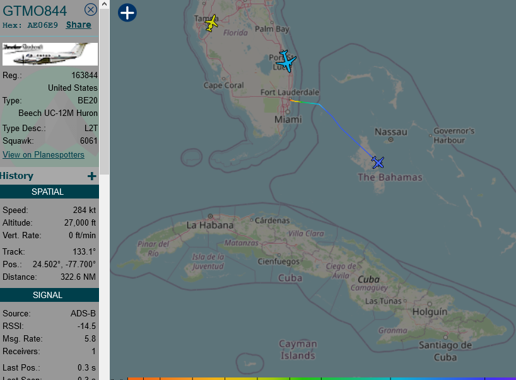
Task: Click the Beech UC-12M Huron text
Action: click(x=58, y=113)
